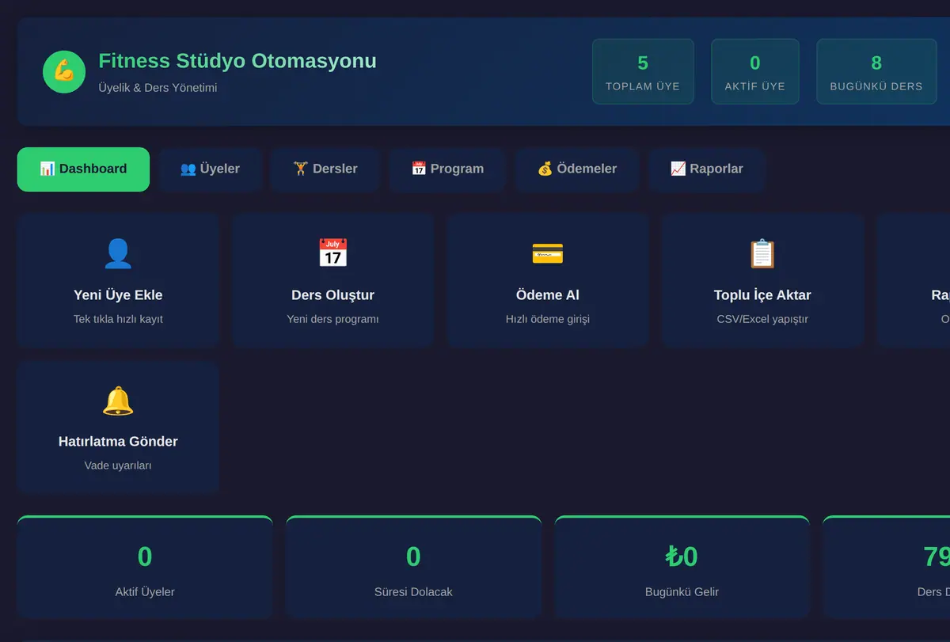Click the Toplu İçe Aktar card title
Image resolution: width=950 pixels, height=642 pixels.
762,295
